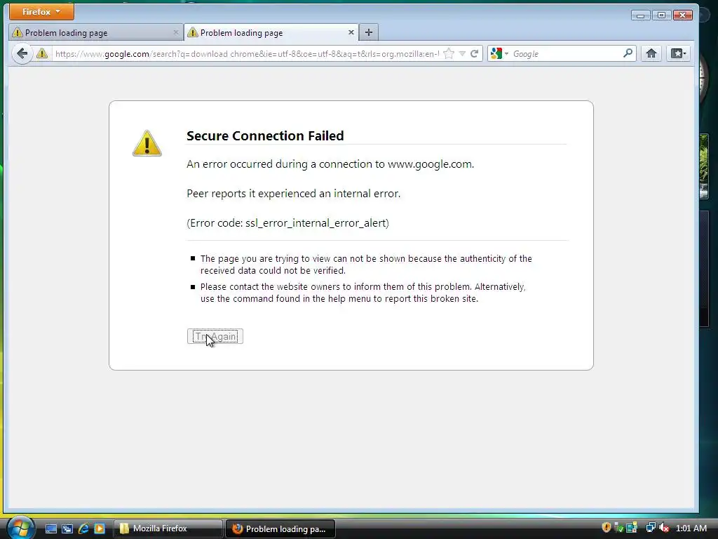This screenshot has width=718, height=539.
Task: Focus the Google search box
Action: 567,53
